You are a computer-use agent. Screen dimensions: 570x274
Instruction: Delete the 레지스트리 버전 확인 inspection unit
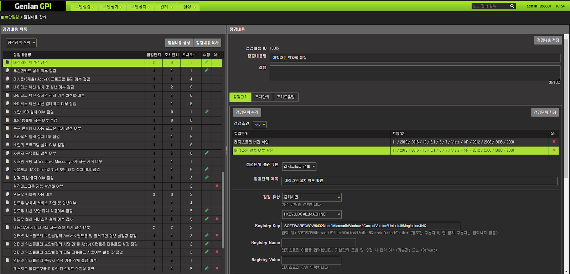(554, 142)
